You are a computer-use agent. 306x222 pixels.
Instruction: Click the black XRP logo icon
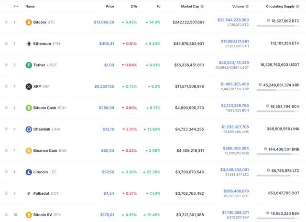tap(29, 86)
